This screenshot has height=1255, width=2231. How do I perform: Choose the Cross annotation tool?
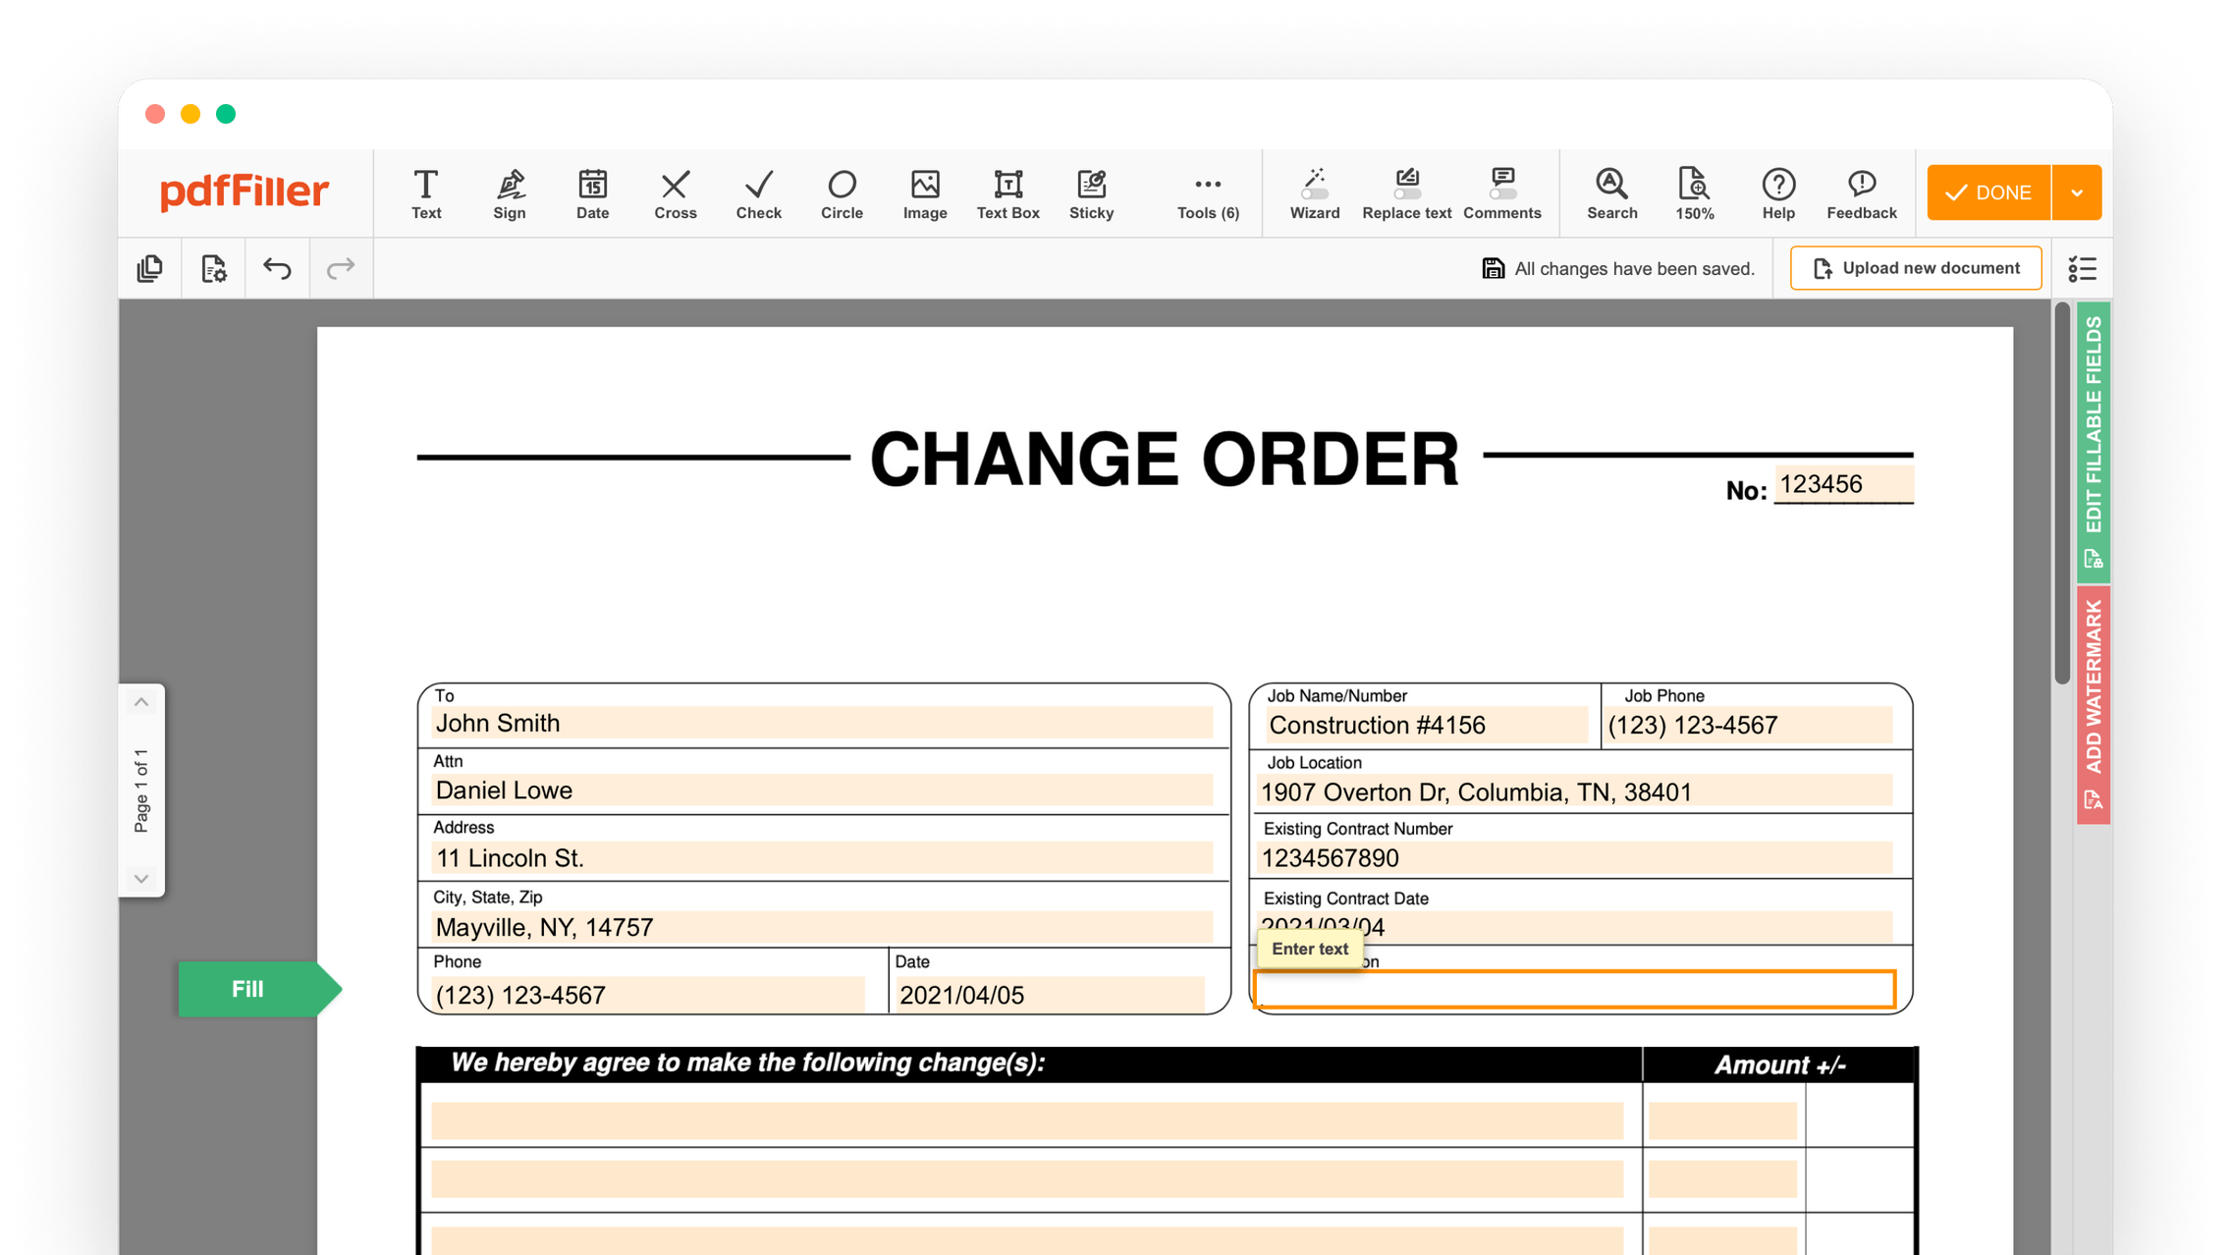pos(675,192)
